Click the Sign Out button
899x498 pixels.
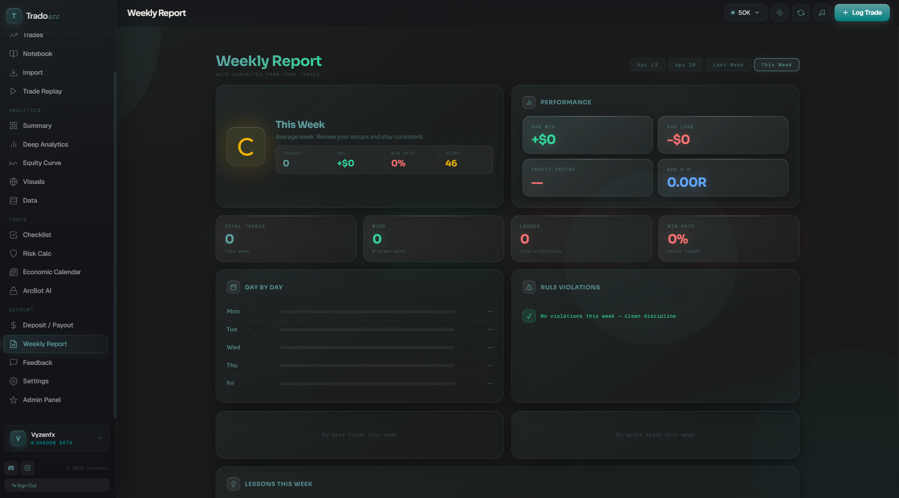[x=57, y=485]
